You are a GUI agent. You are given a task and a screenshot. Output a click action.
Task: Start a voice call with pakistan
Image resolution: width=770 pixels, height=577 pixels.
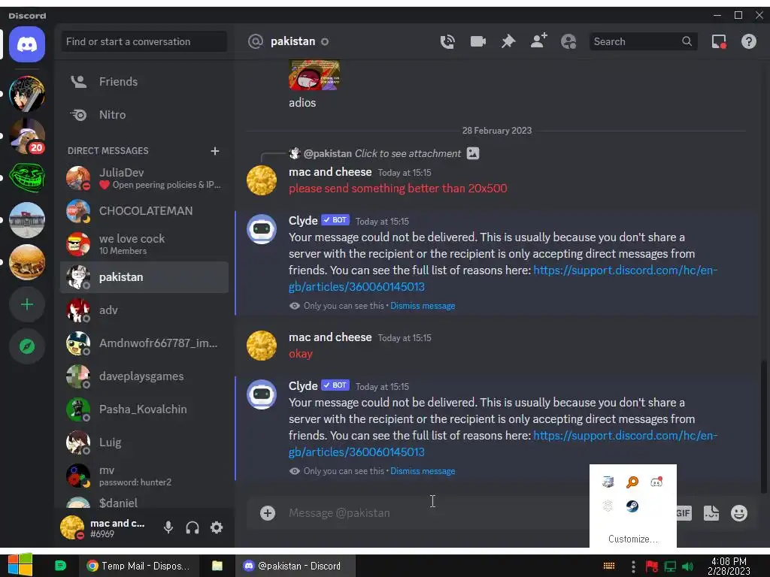click(447, 42)
